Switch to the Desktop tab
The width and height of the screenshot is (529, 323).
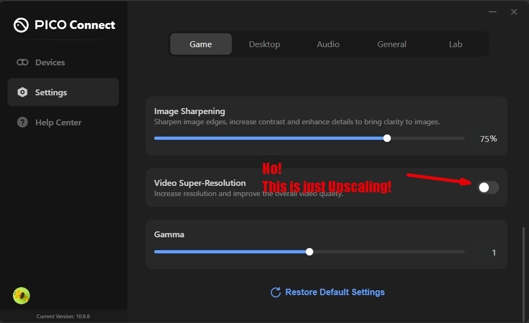point(264,44)
